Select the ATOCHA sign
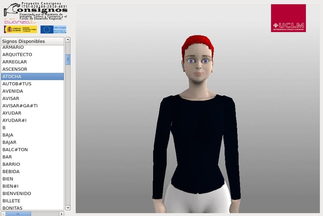Screen dimensions: 323x216 click(x=32, y=76)
